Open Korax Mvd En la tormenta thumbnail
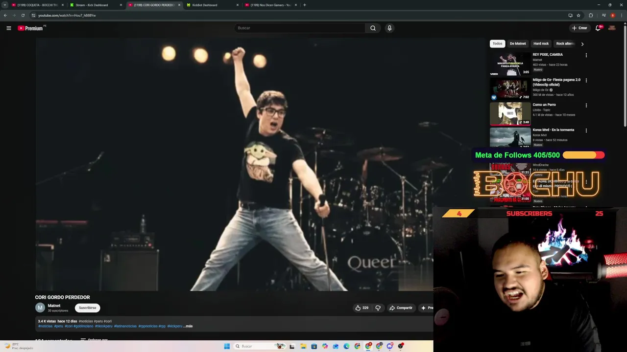The width and height of the screenshot is (627, 352). 510,137
